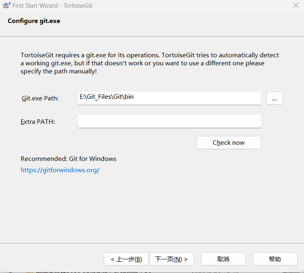Close the First Start Wizard window
This screenshot has height=273, width=304.
click(296, 6)
